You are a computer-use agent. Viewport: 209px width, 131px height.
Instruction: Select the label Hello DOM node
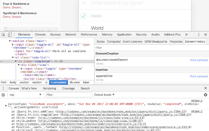click(39, 75)
